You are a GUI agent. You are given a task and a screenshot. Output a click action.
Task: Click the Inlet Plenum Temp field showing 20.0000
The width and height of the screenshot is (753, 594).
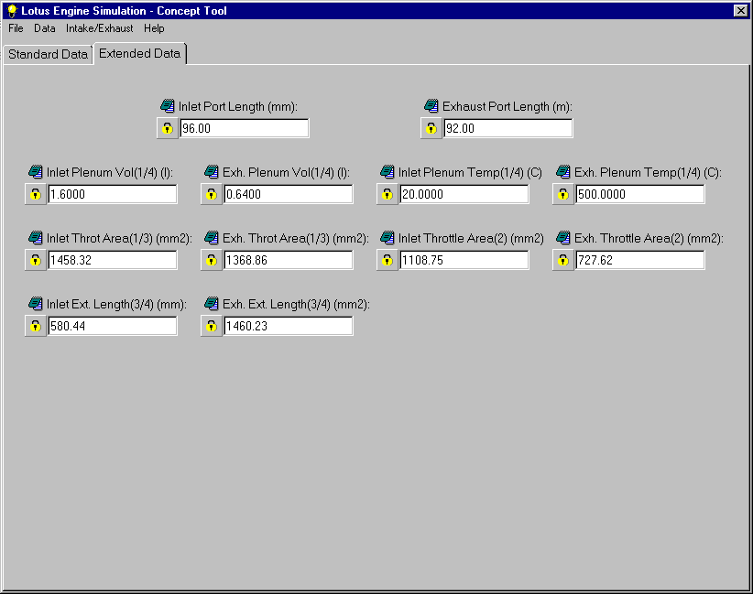click(464, 194)
